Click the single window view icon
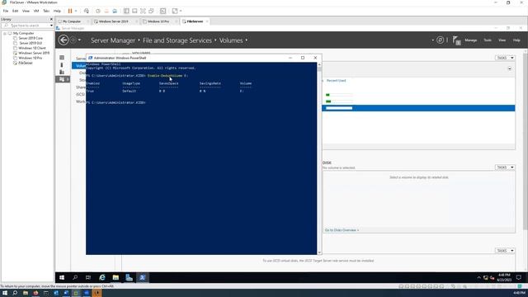 click(134, 11)
